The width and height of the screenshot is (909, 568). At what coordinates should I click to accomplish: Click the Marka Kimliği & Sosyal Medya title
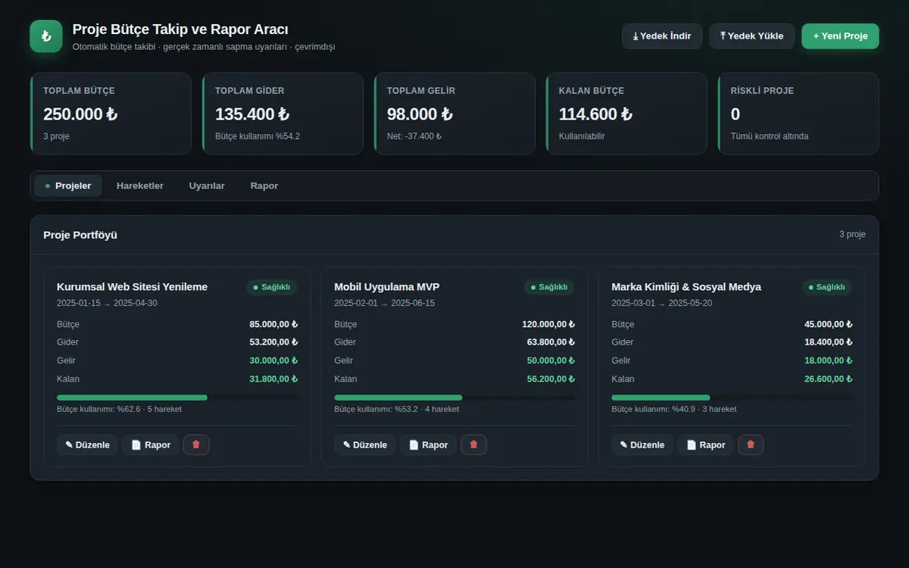pos(686,287)
